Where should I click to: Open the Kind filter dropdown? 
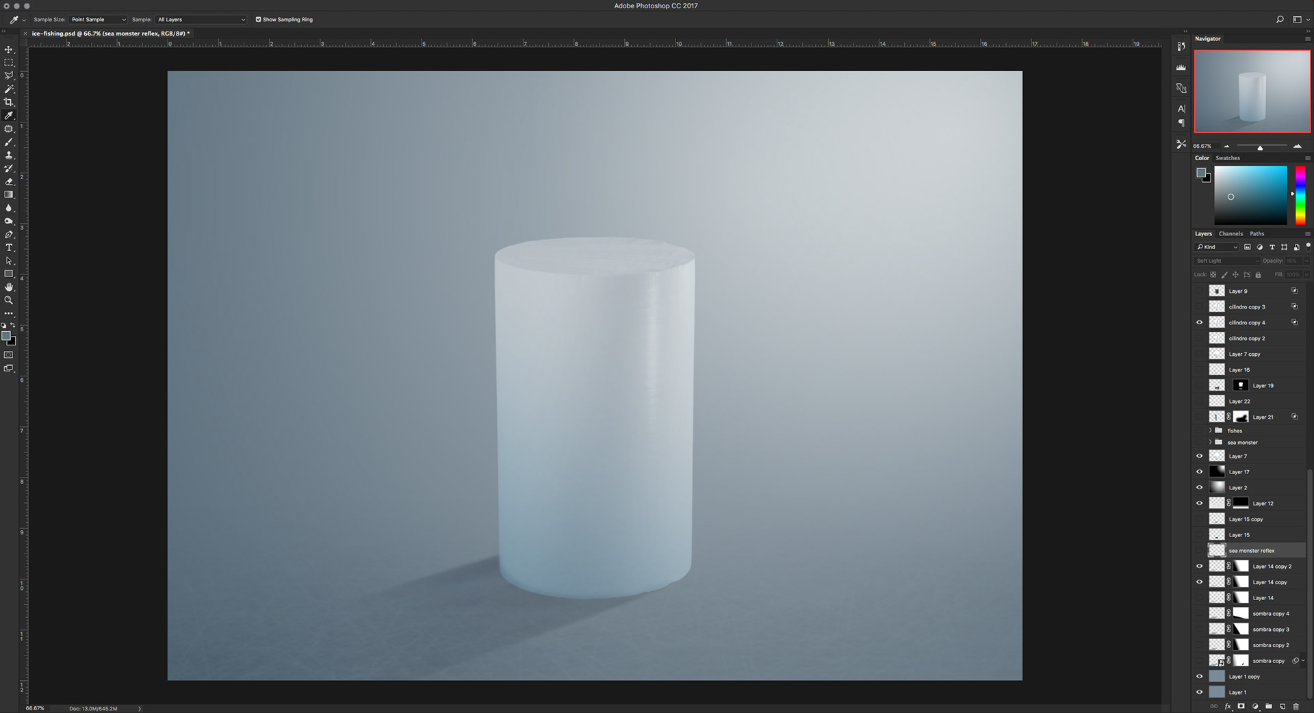tap(1217, 247)
